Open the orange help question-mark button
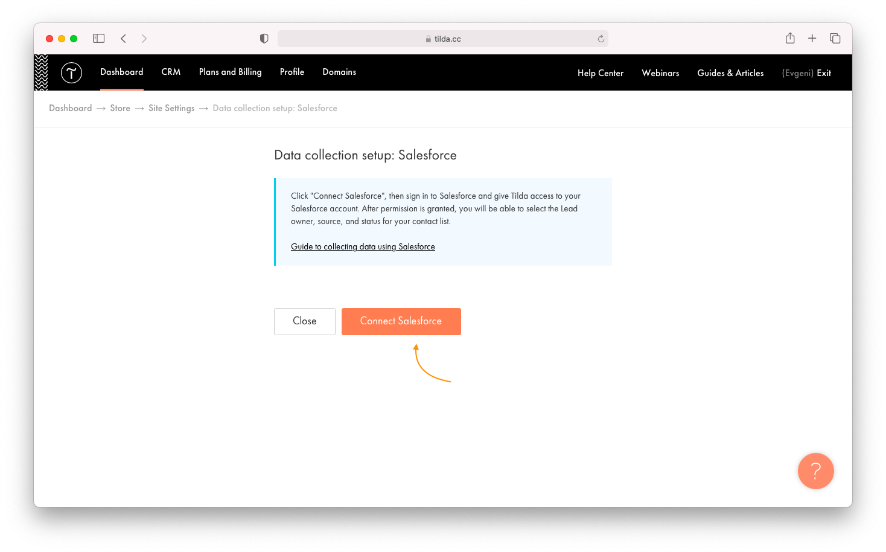The height and width of the screenshot is (552, 886). point(816,471)
